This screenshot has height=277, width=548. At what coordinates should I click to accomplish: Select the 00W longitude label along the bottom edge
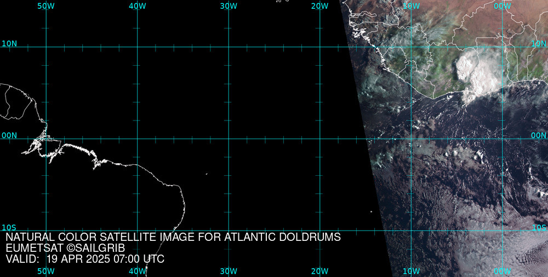point(503,271)
